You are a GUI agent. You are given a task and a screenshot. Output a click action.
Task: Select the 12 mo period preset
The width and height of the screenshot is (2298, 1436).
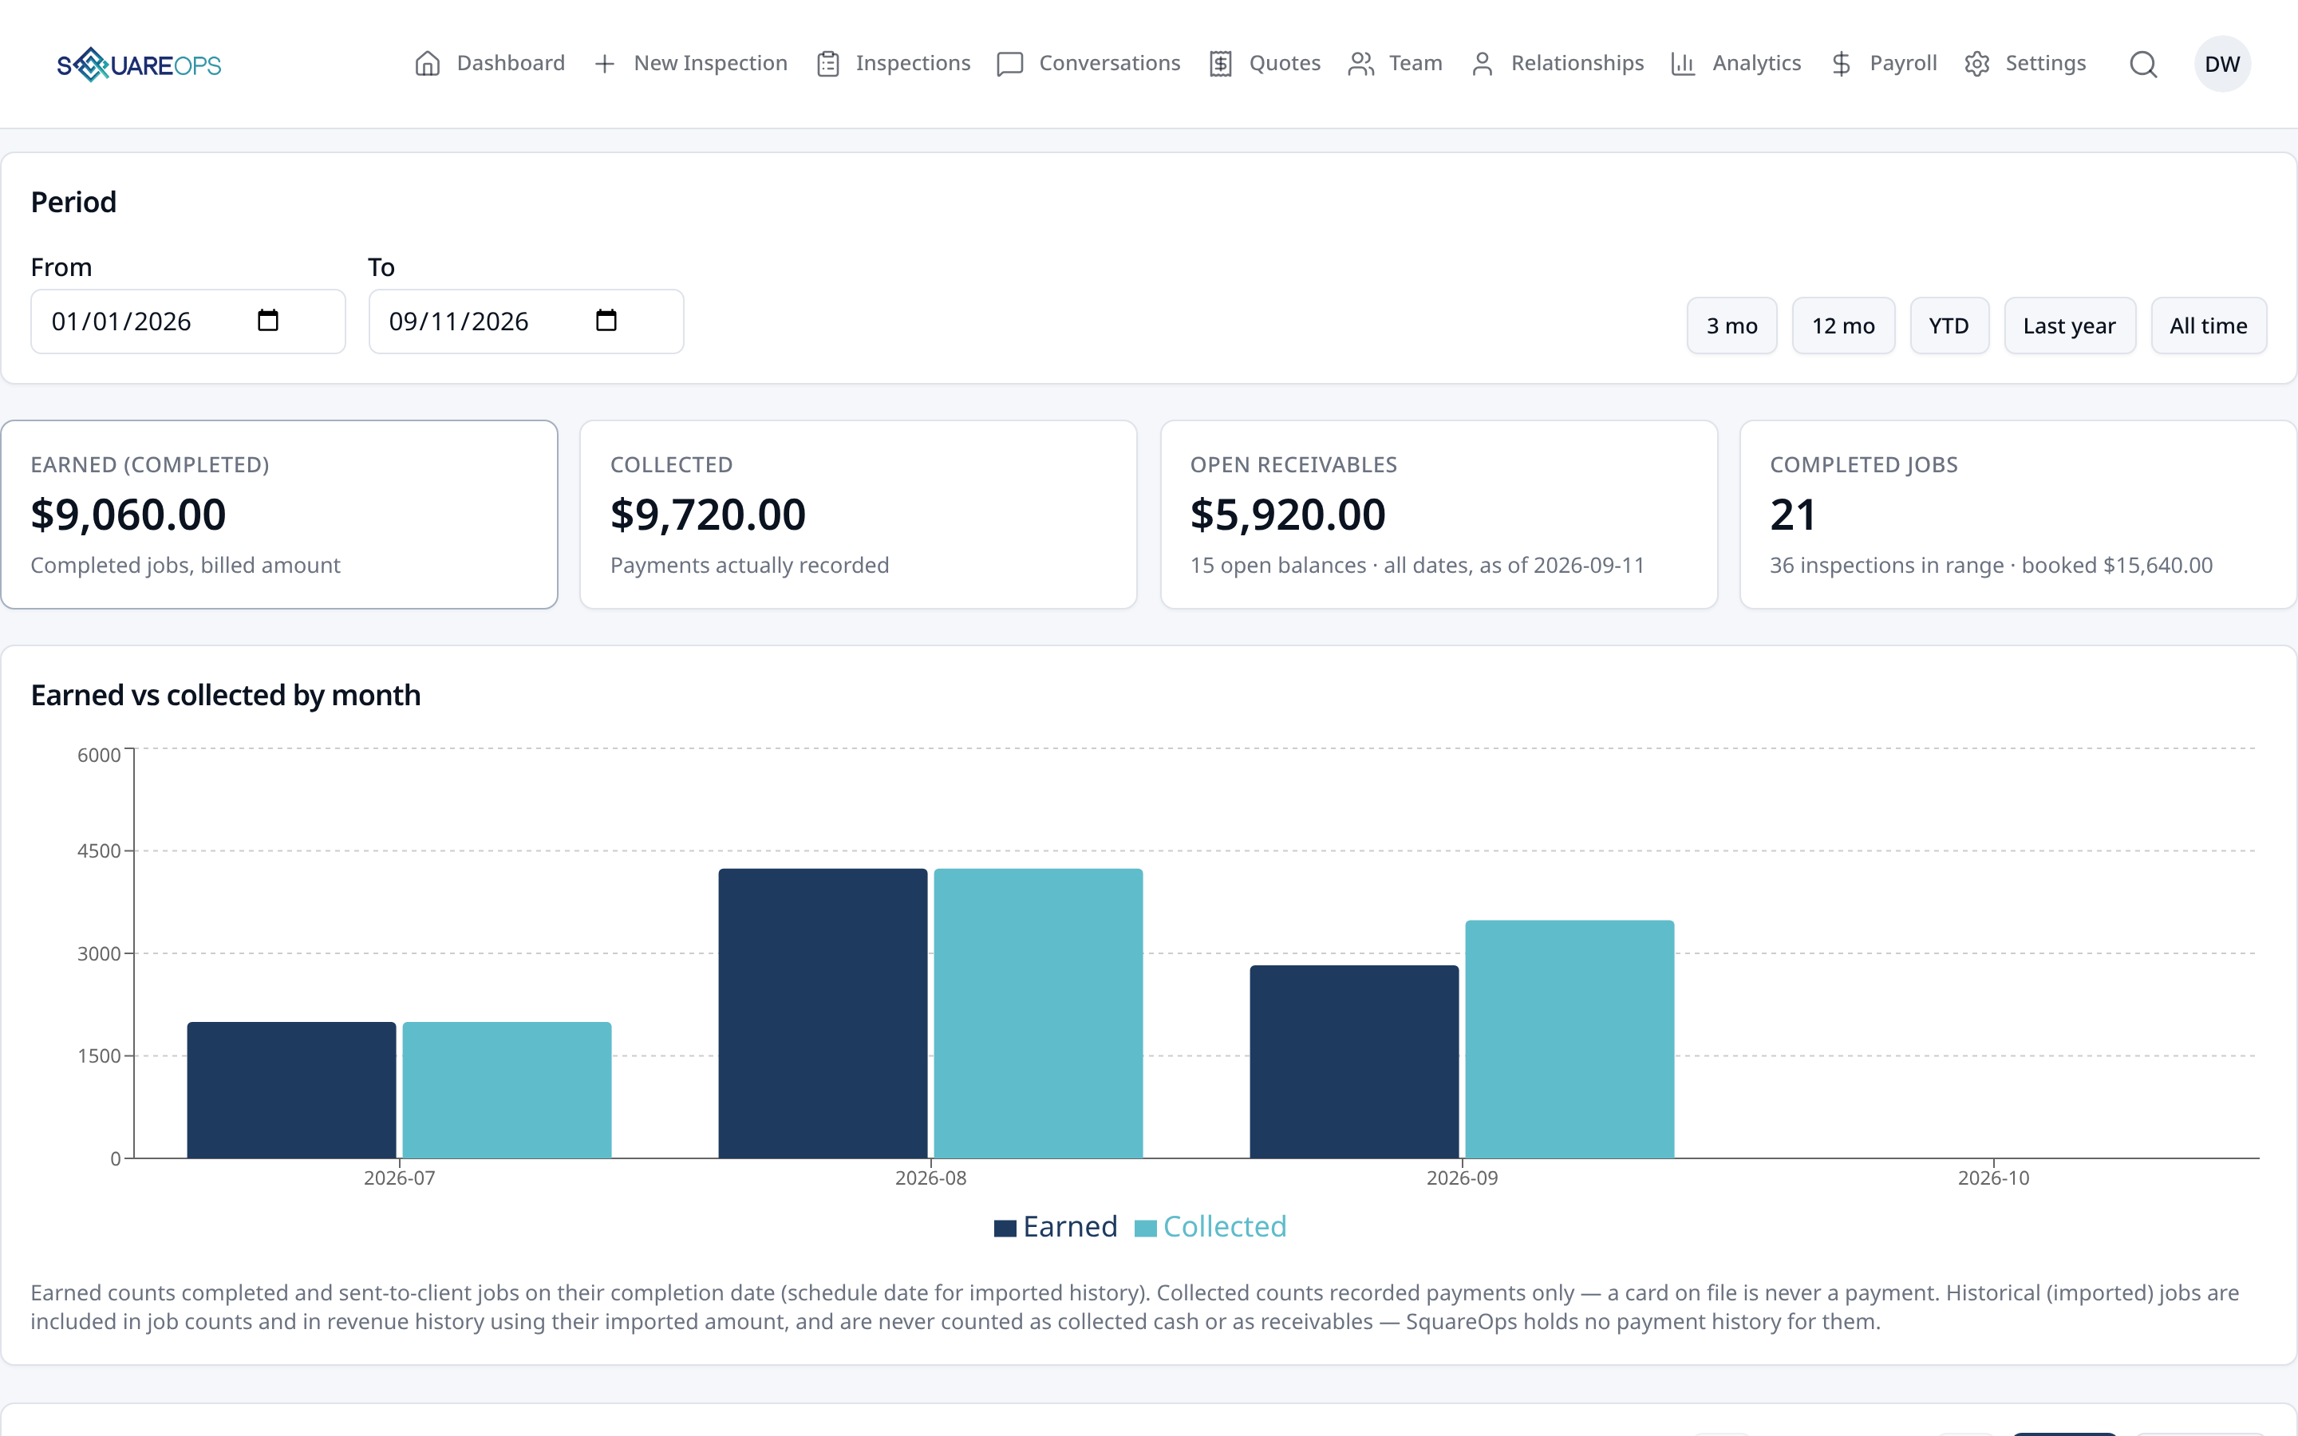[1843, 325]
